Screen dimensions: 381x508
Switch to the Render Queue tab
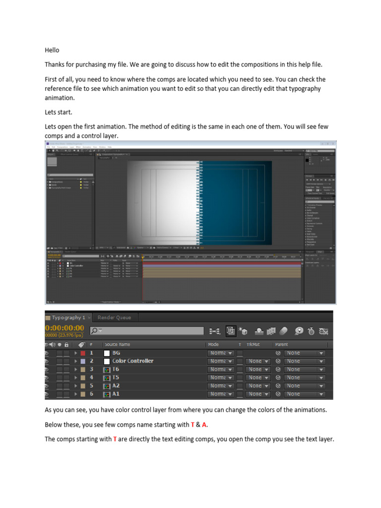click(115, 317)
